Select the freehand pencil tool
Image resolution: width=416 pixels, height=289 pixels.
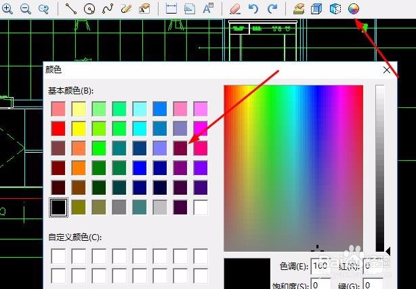126,9
